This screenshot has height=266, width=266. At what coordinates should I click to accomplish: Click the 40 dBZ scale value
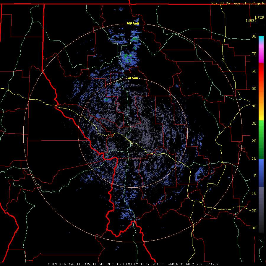click(254, 106)
